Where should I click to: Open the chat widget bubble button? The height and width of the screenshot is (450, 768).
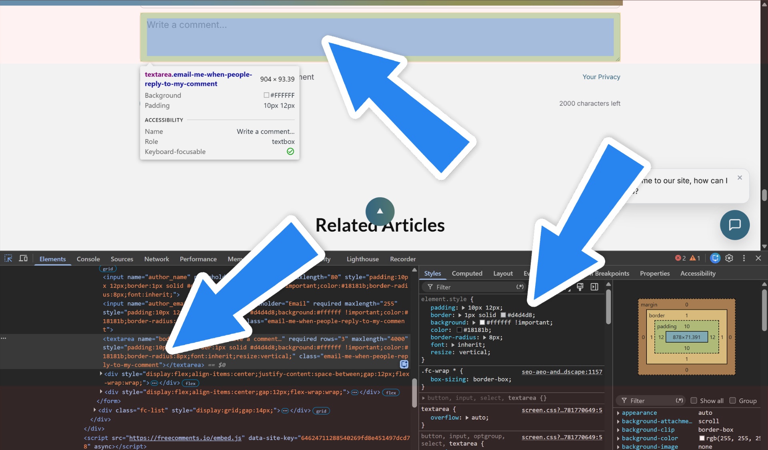pos(735,225)
